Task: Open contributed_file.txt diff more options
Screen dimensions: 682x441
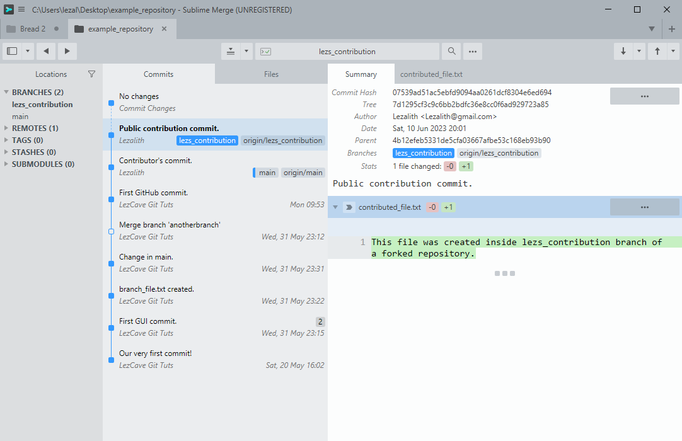Action: click(x=645, y=207)
